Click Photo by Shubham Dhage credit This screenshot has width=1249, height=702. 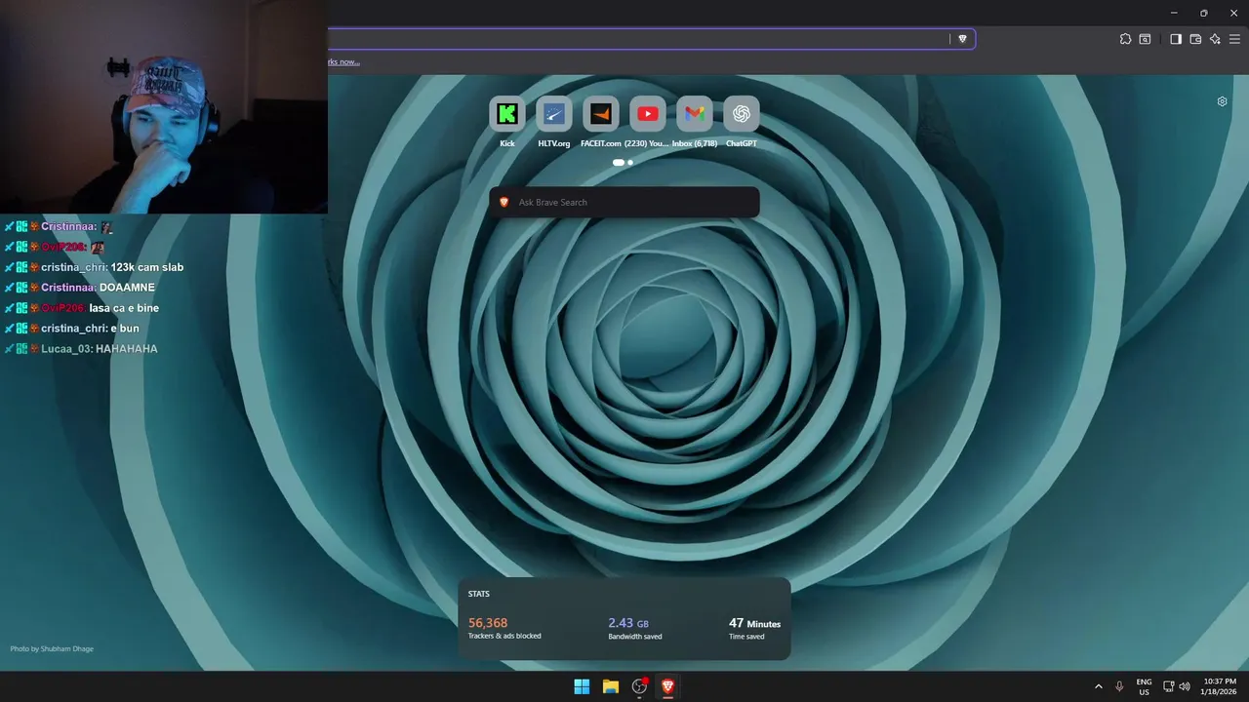pyautogui.click(x=52, y=648)
